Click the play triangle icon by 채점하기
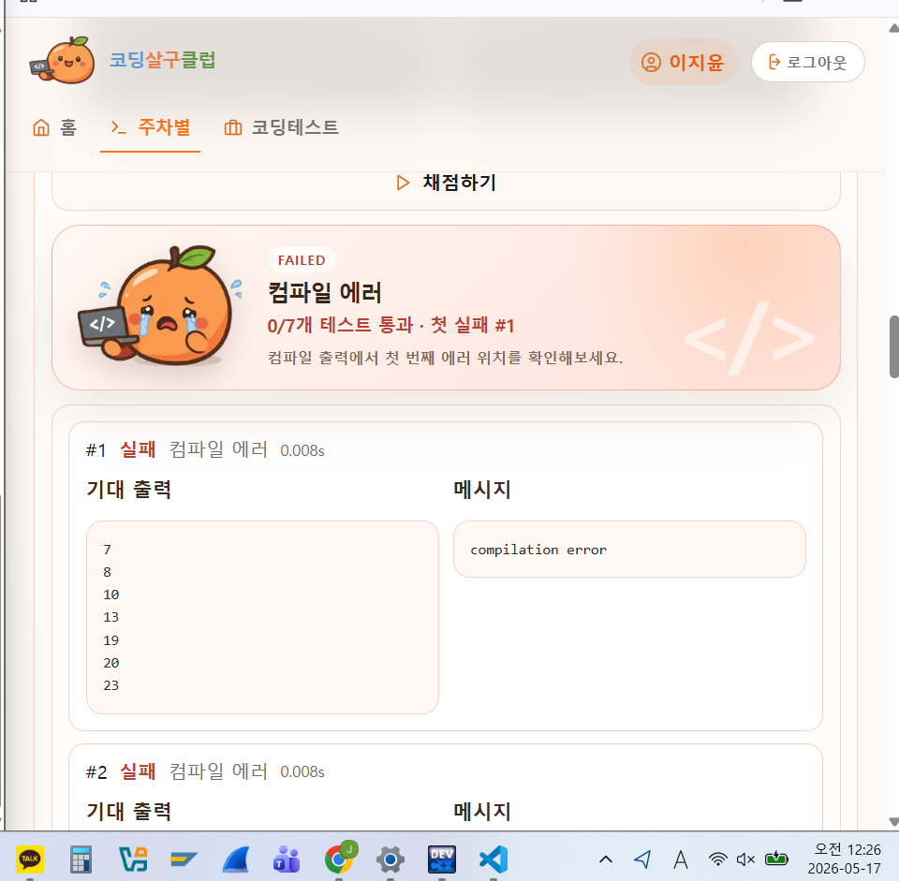This screenshot has height=881, width=899. click(x=403, y=183)
